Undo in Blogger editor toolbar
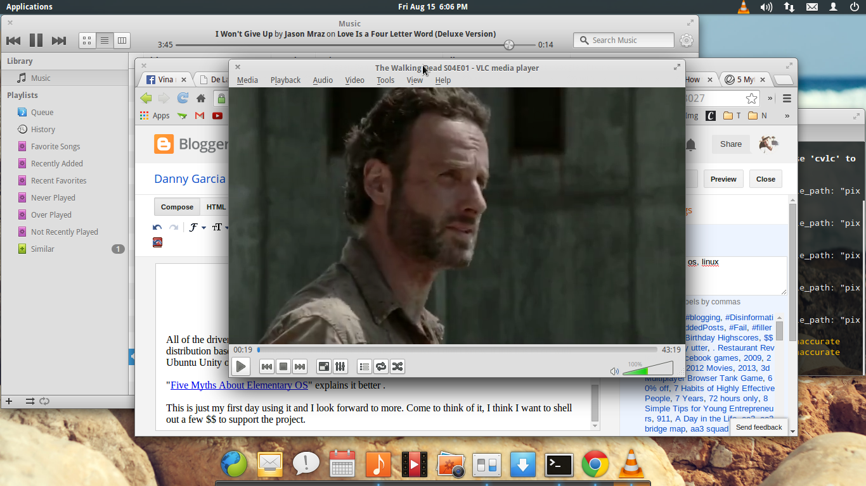 pos(157,227)
